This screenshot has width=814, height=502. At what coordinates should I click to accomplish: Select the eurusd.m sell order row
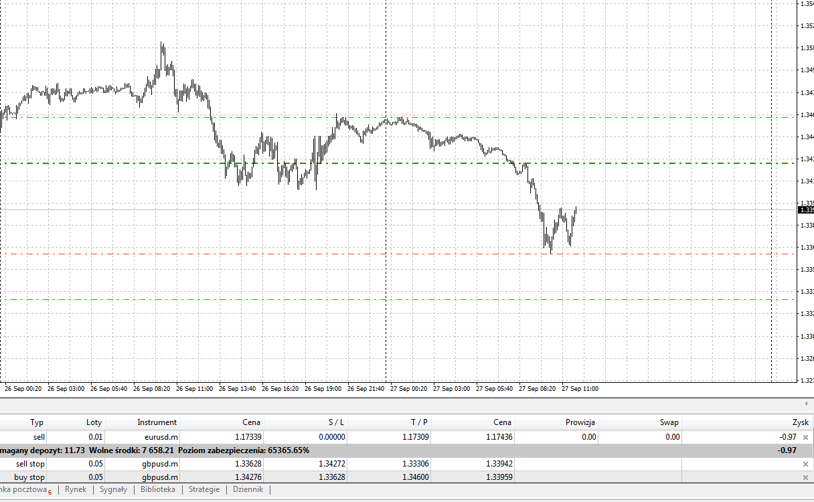point(406,437)
